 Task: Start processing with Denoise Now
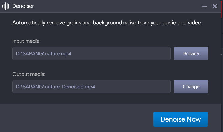click(180, 119)
